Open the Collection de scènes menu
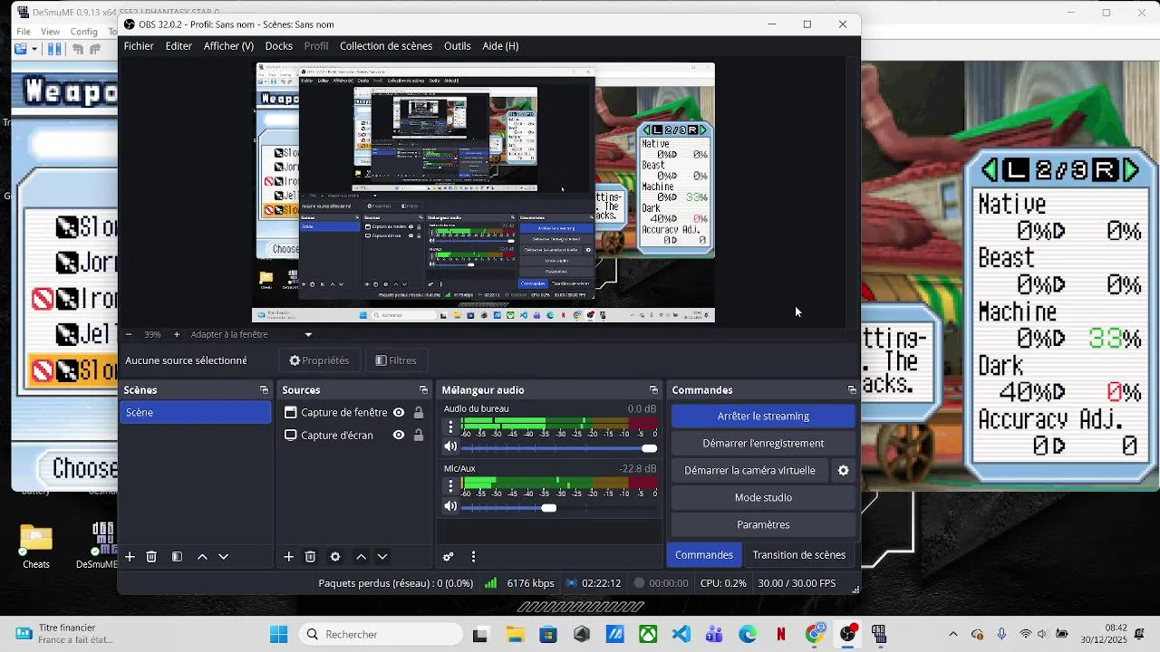The image size is (1160, 652). click(386, 46)
